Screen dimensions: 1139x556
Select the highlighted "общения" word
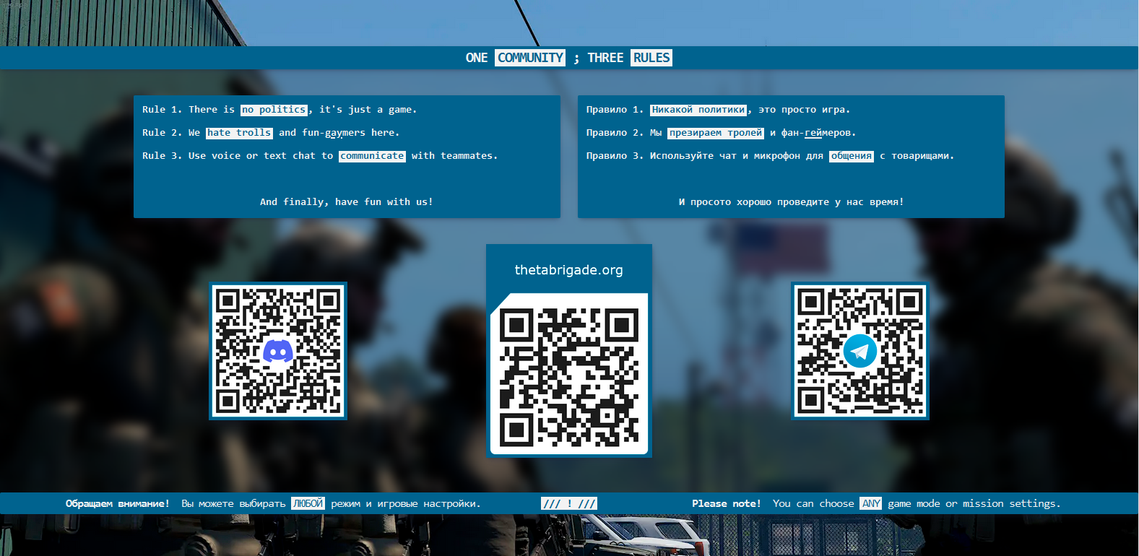coord(851,156)
